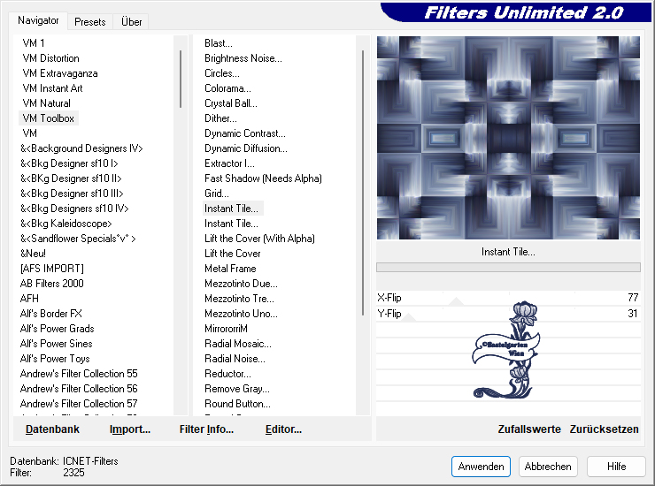Click the Import... button
The width and height of the screenshot is (655, 486).
click(x=130, y=429)
